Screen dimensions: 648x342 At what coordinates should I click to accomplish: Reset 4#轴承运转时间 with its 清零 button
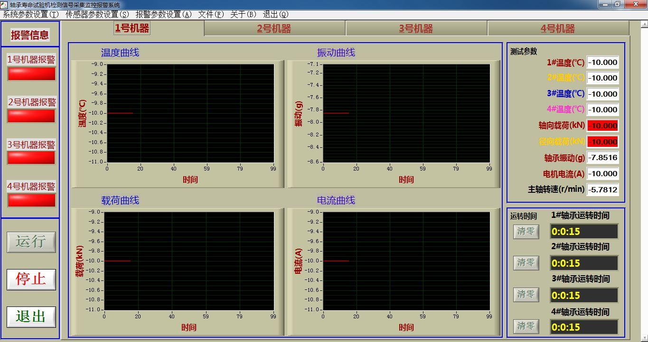click(526, 326)
